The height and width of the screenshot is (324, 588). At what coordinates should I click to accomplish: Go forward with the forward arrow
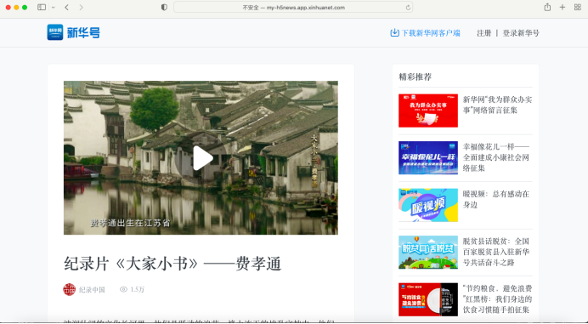[81, 7]
